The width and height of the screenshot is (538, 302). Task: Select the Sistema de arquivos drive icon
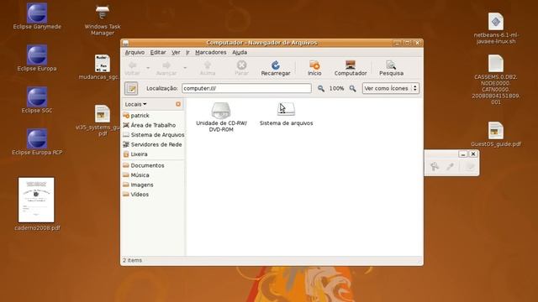286,114
